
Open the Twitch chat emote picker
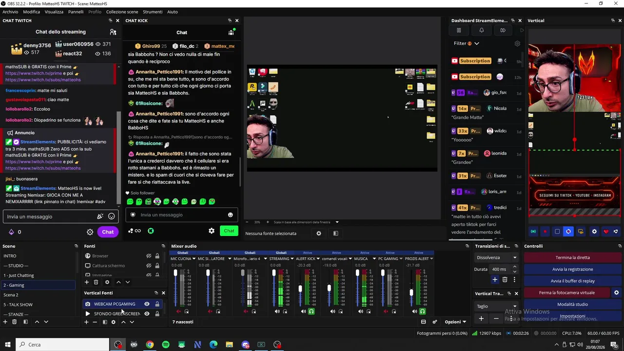tap(112, 216)
